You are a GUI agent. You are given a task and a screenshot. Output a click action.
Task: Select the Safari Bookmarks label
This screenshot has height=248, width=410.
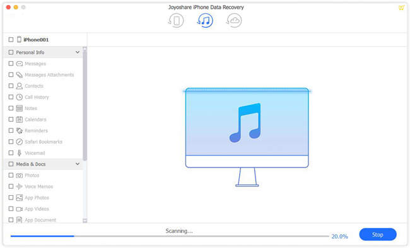click(x=44, y=142)
